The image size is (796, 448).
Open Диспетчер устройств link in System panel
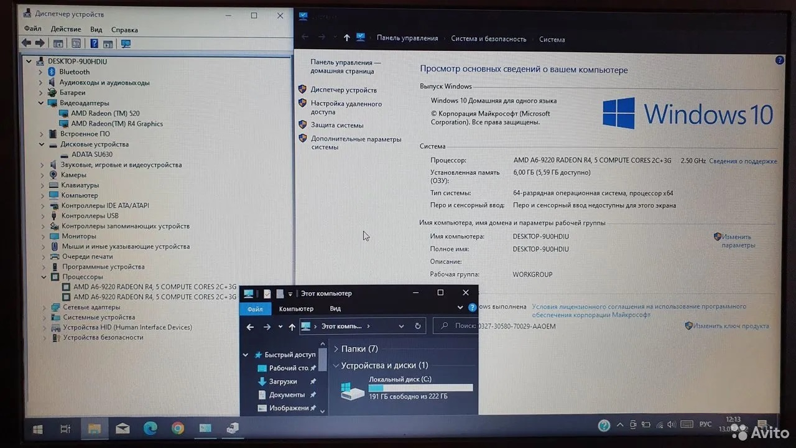pos(343,90)
